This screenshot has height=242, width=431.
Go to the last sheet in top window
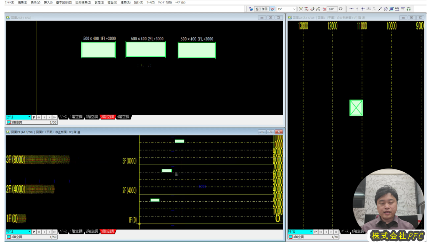point(55,117)
